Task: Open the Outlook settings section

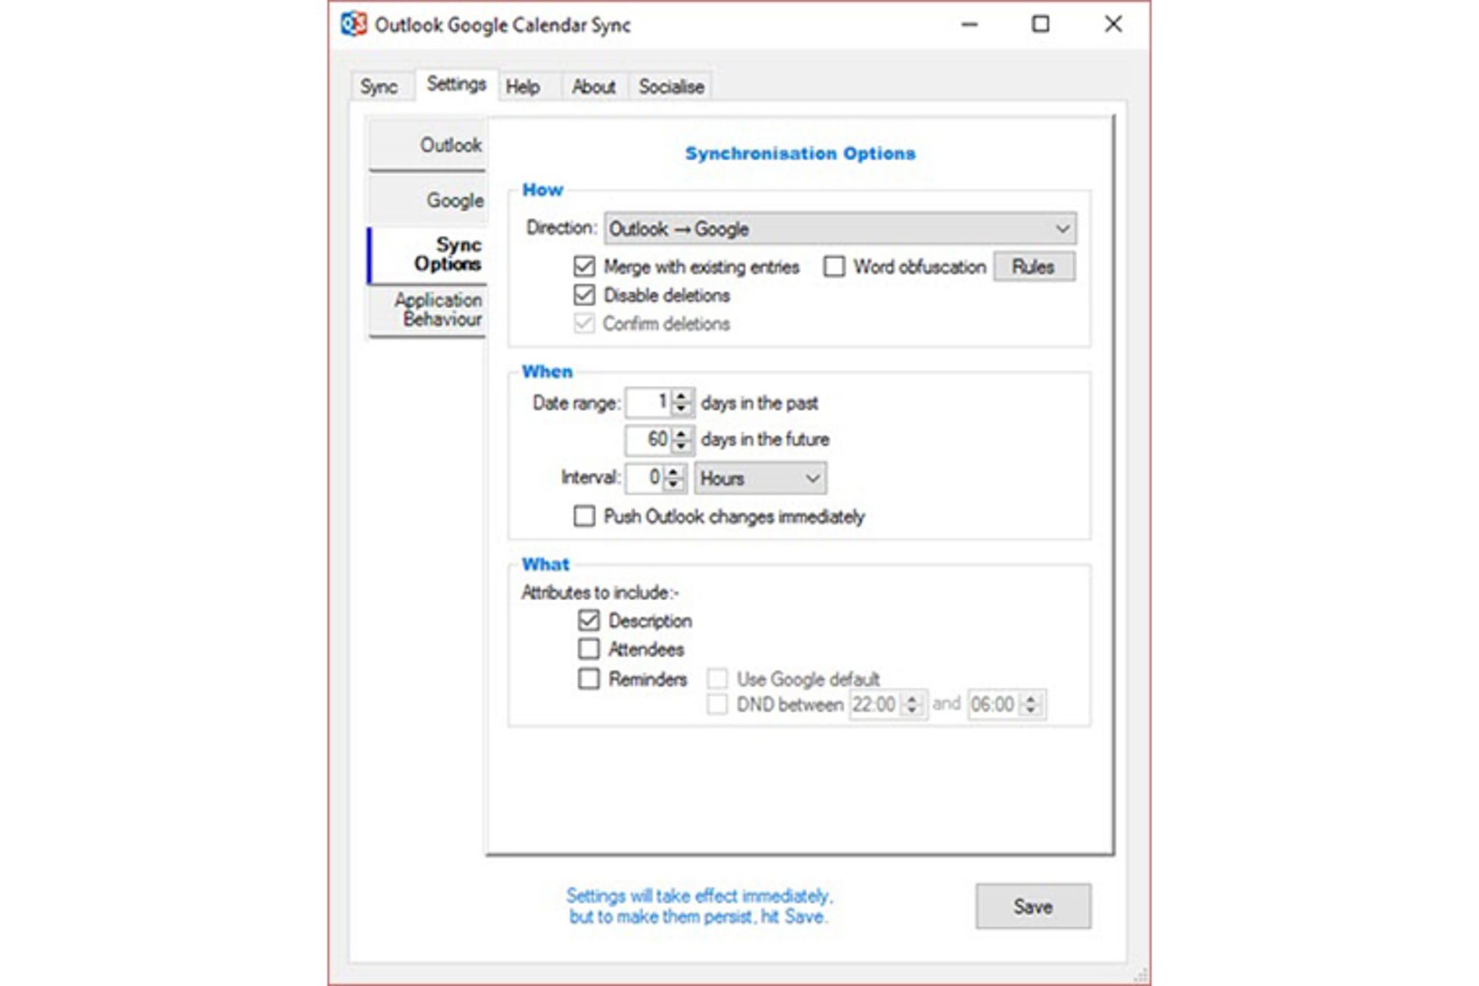Action: (428, 144)
